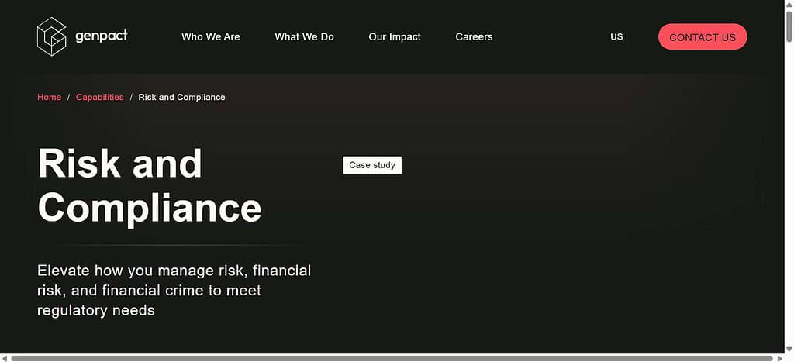Click the horizontal scrollbar thumb
Screen dimensions: 794x362
(392, 358)
